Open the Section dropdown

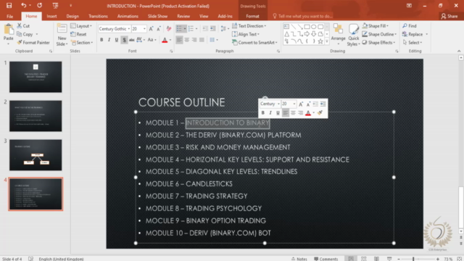click(x=82, y=43)
